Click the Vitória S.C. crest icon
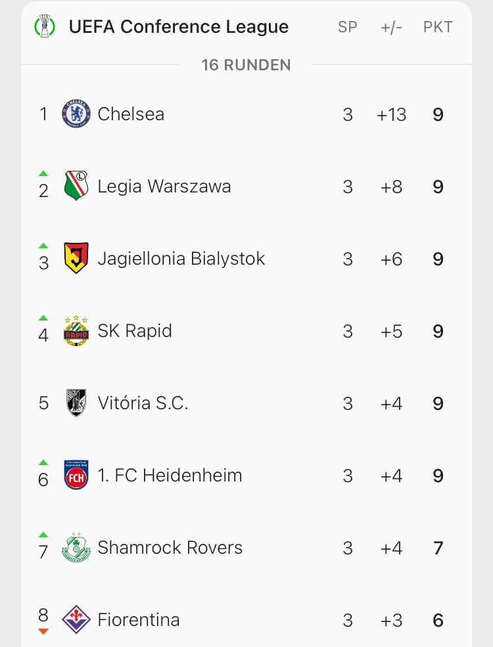The image size is (493, 647). 76,403
